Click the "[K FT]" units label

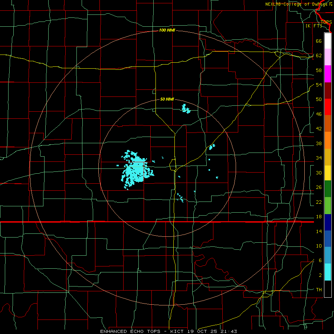(314, 26)
